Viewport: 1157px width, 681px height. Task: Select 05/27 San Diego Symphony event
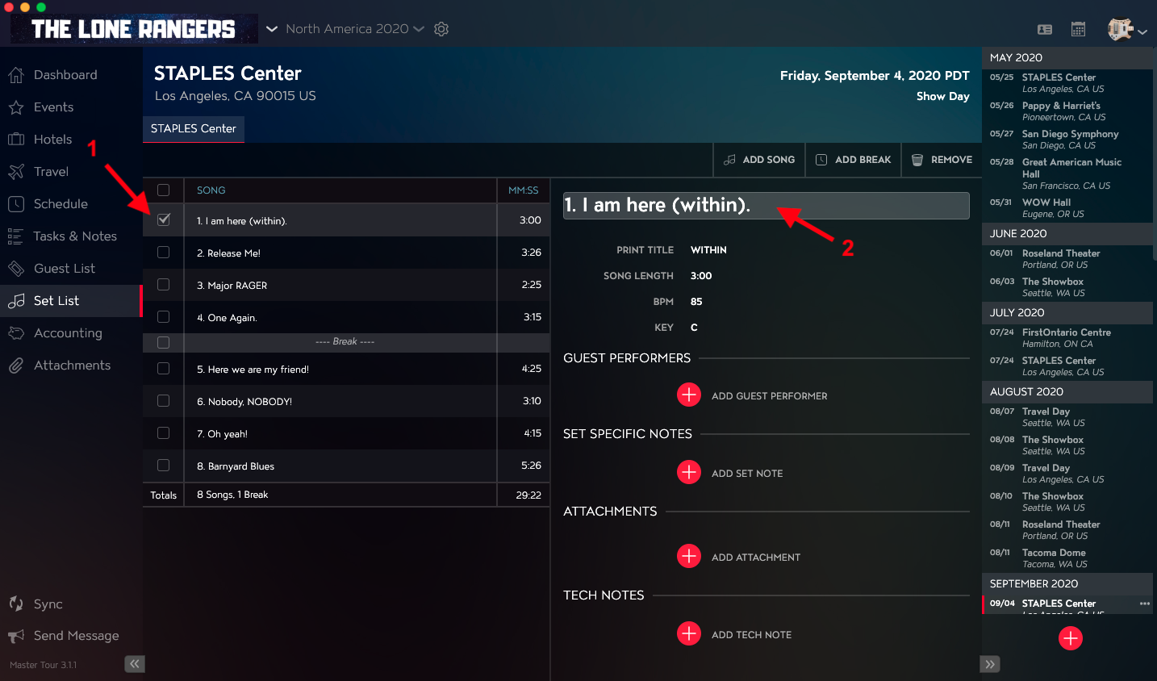click(x=1067, y=140)
